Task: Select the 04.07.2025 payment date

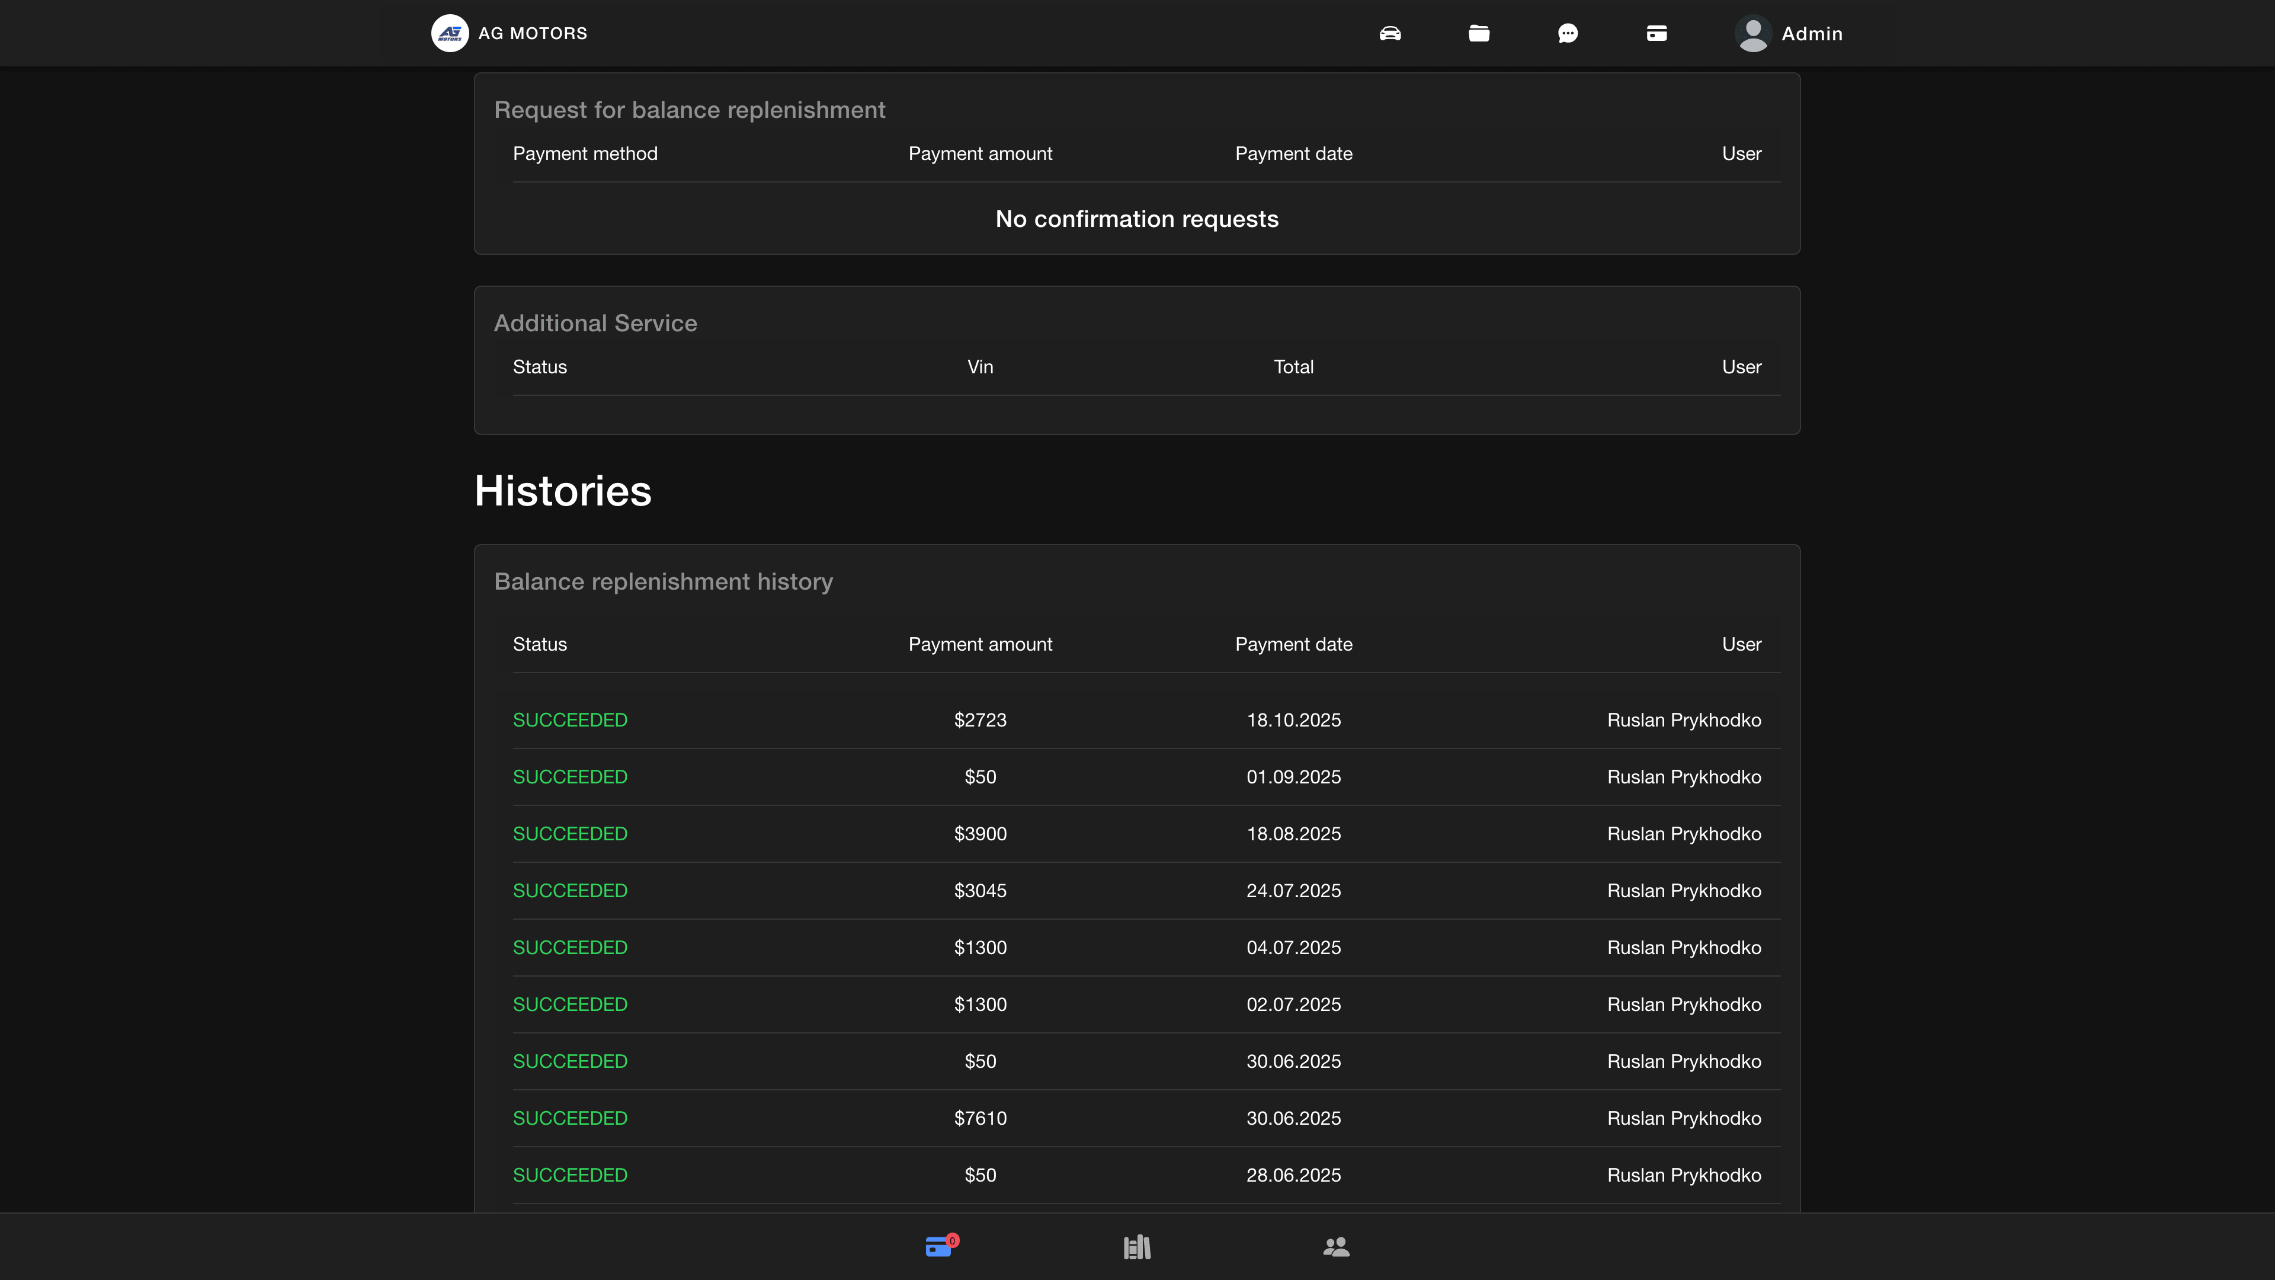Action: point(1294,947)
